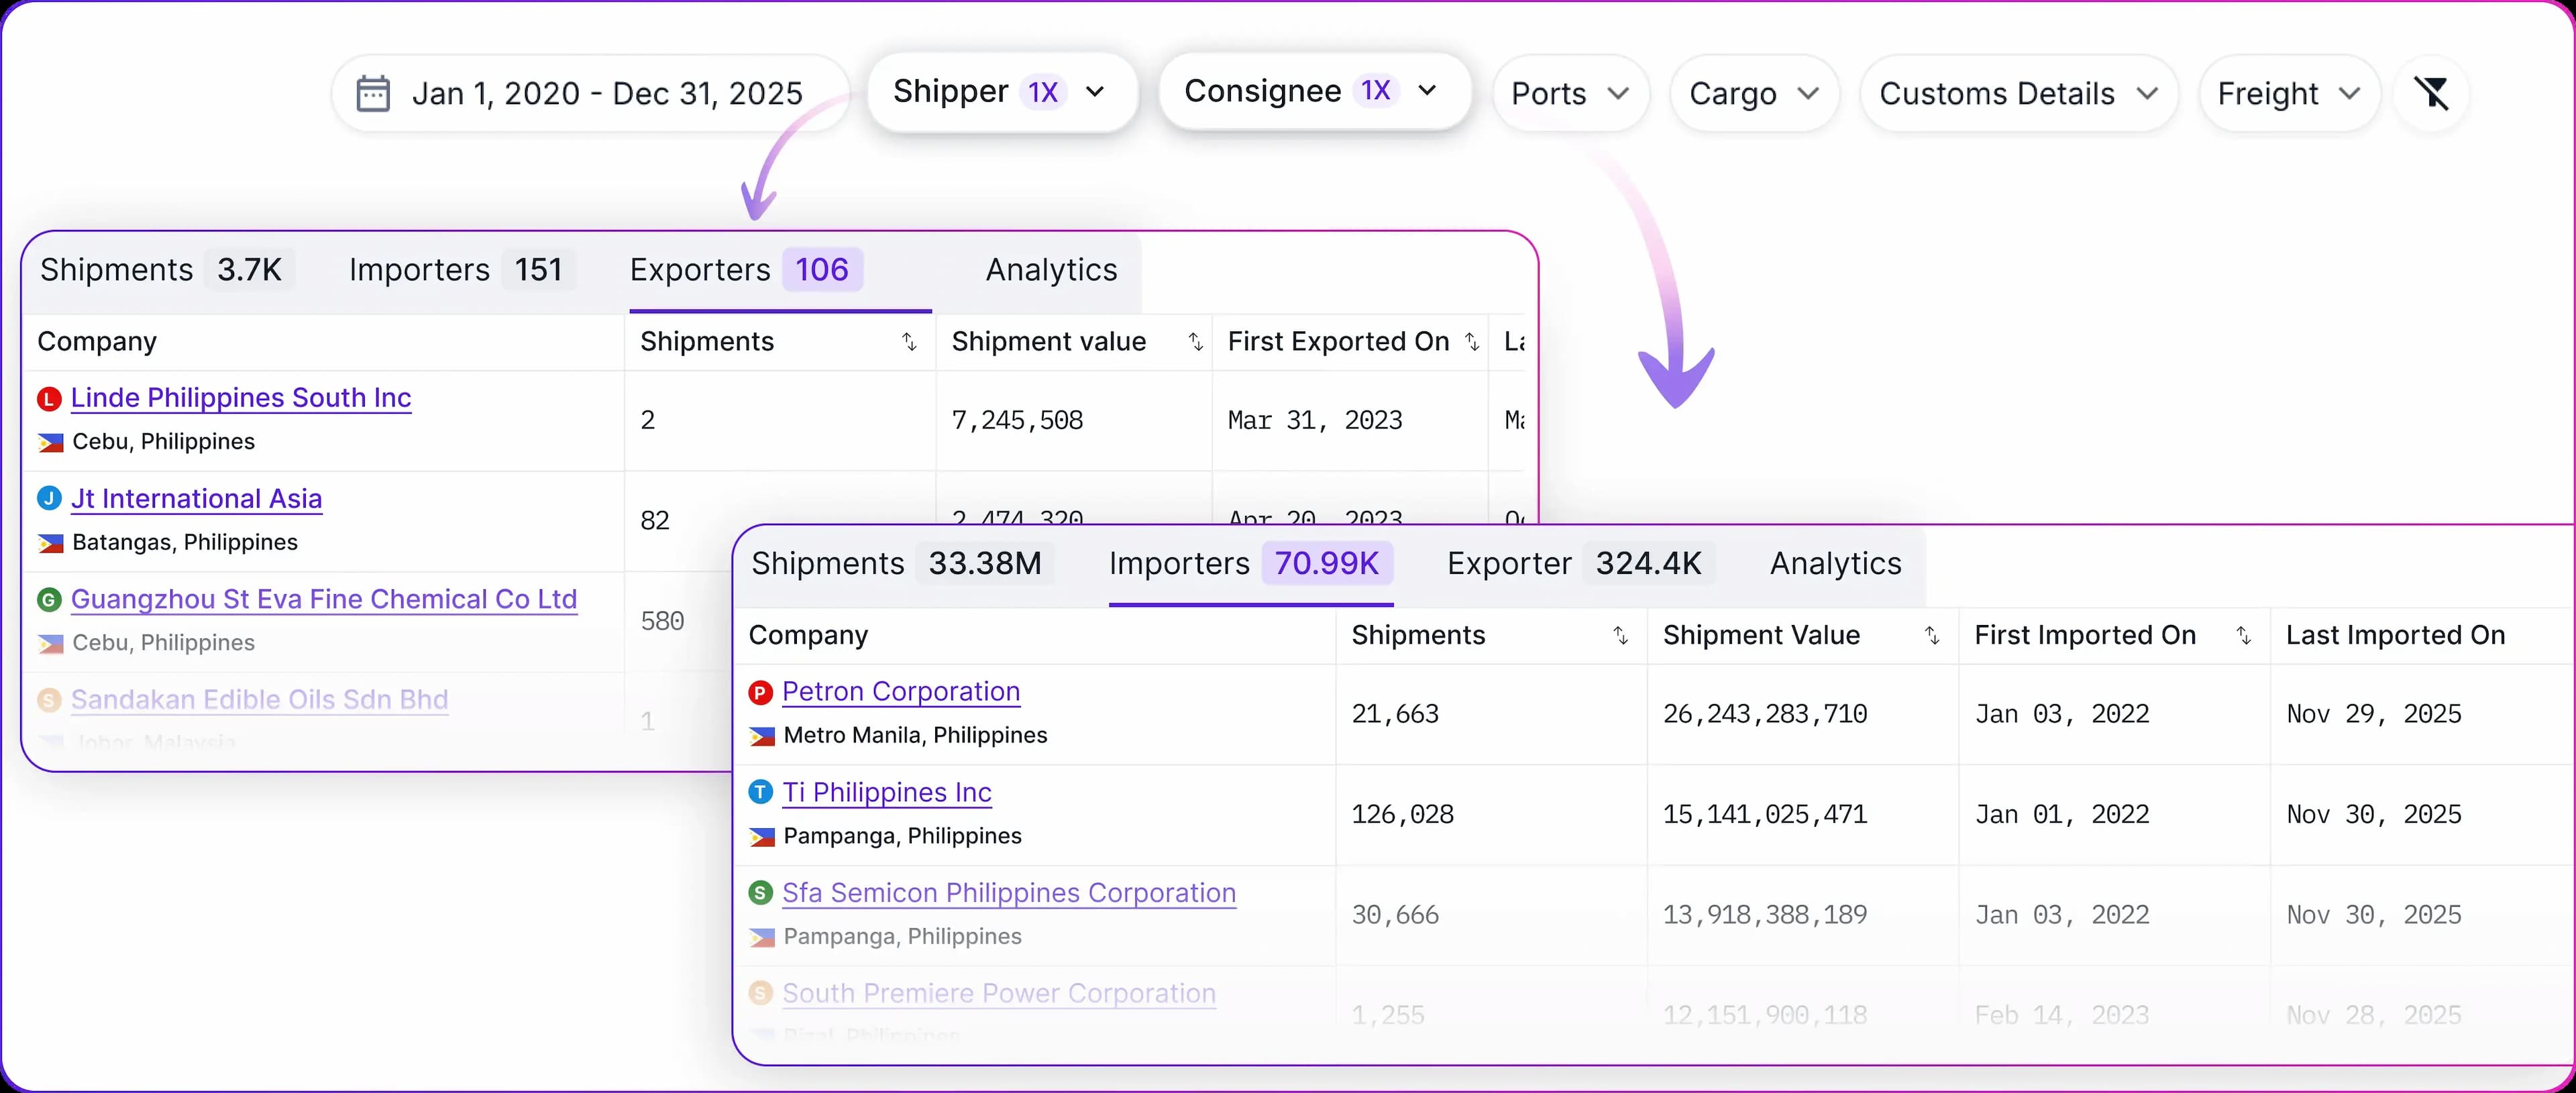Click the date range Jan 1, 2020 field
The image size is (2576, 1093).
606,94
